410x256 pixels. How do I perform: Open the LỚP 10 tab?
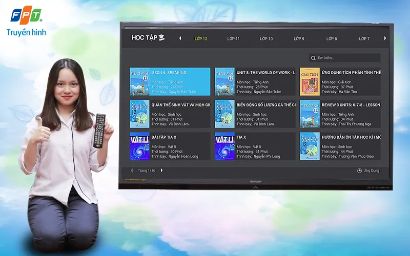click(266, 39)
